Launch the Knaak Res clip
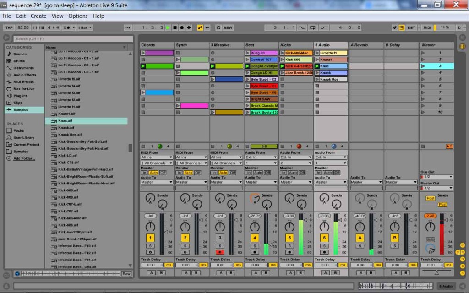This screenshot has width=469, height=293. [x=317, y=79]
